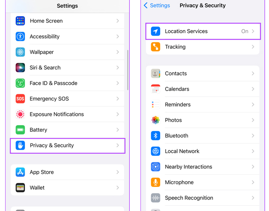Open the Wallpaper settings row
This screenshot has width=269, height=211.
[67, 52]
